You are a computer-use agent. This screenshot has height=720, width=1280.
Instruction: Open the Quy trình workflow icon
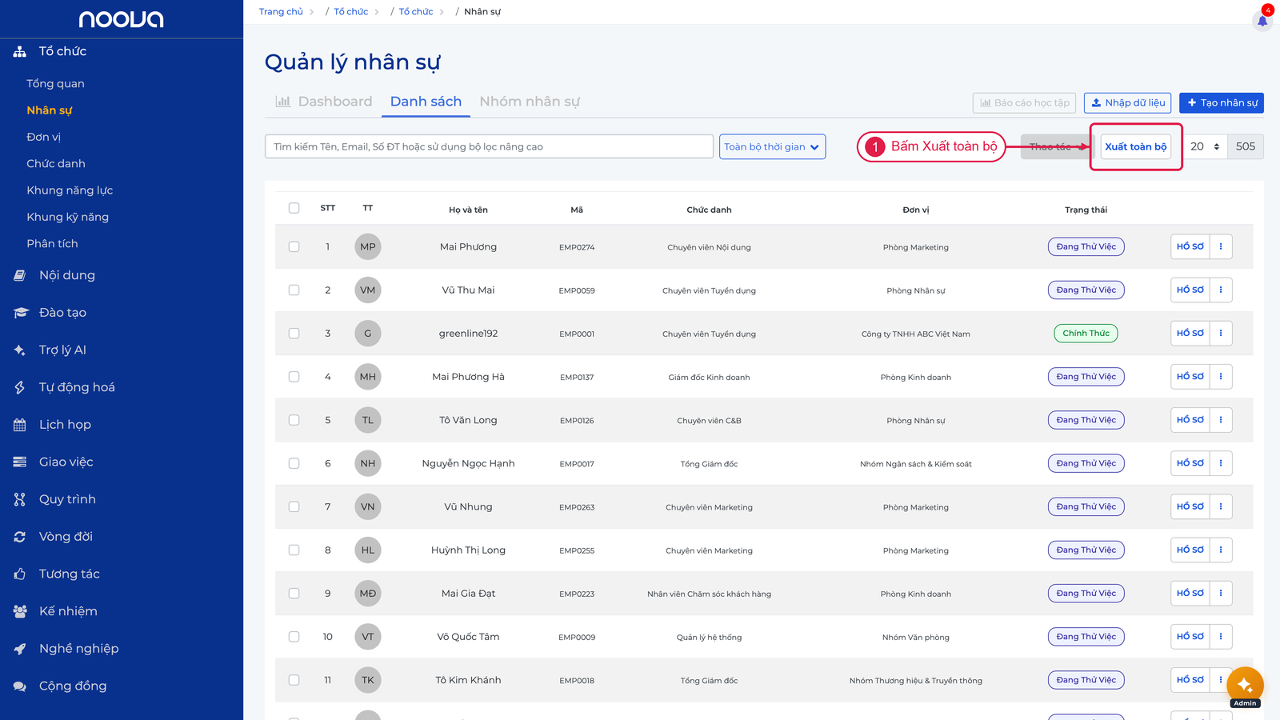tap(20, 499)
